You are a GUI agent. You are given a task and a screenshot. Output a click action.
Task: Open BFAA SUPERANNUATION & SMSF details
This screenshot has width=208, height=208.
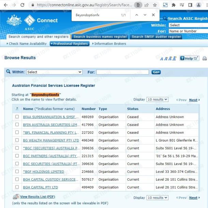click(51, 117)
